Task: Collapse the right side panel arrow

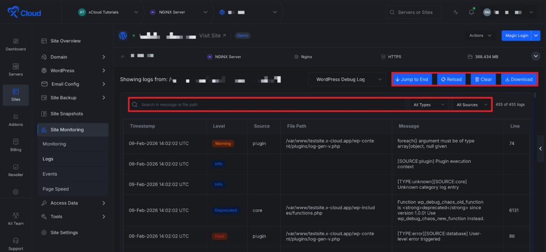Action: click(541, 148)
